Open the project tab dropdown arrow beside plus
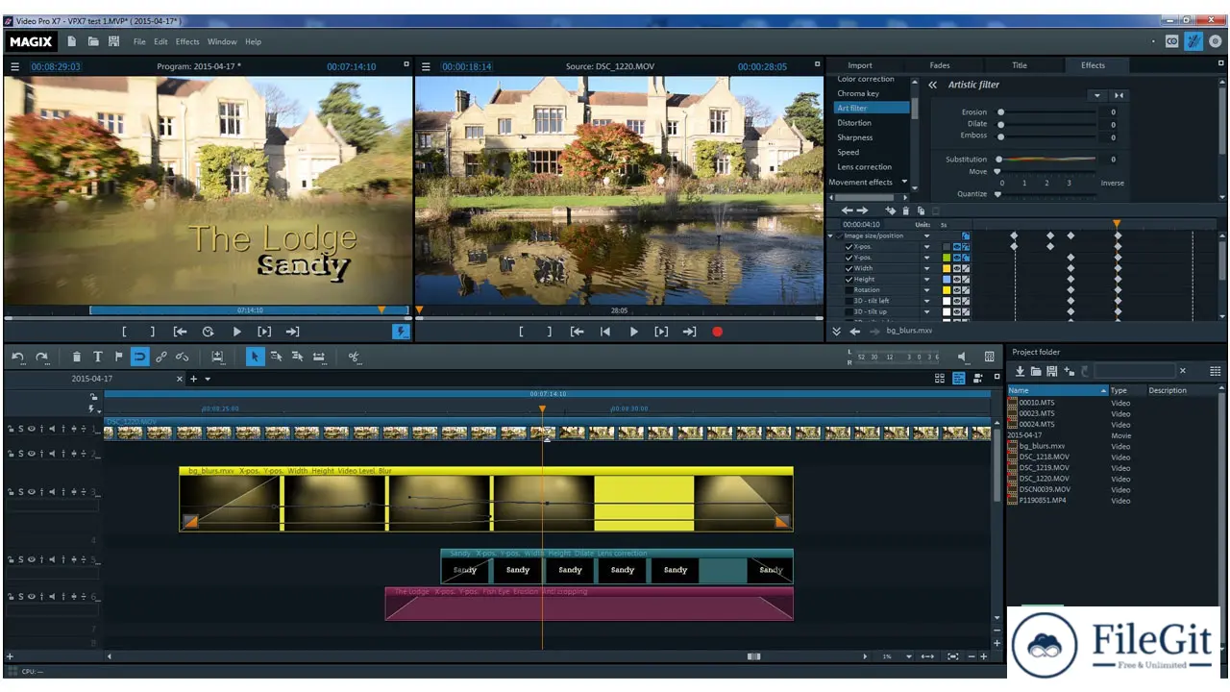The width and height of the screenshot is (1230, 692). coord(208,379)
